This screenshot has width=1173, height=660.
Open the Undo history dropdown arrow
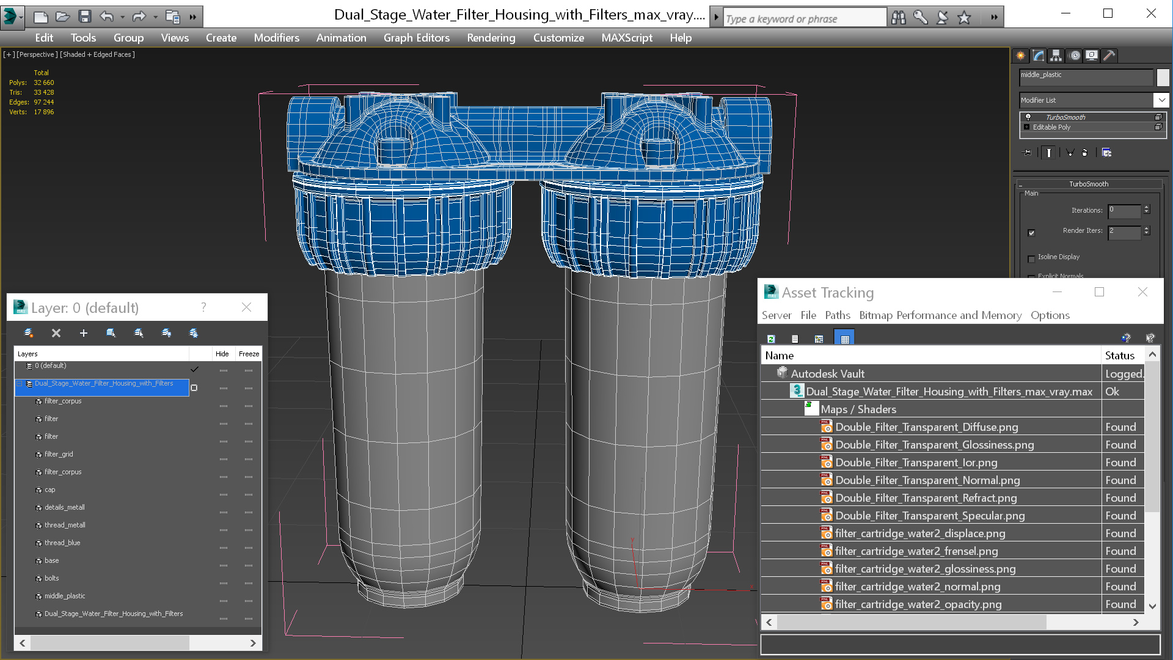point(122,17)
